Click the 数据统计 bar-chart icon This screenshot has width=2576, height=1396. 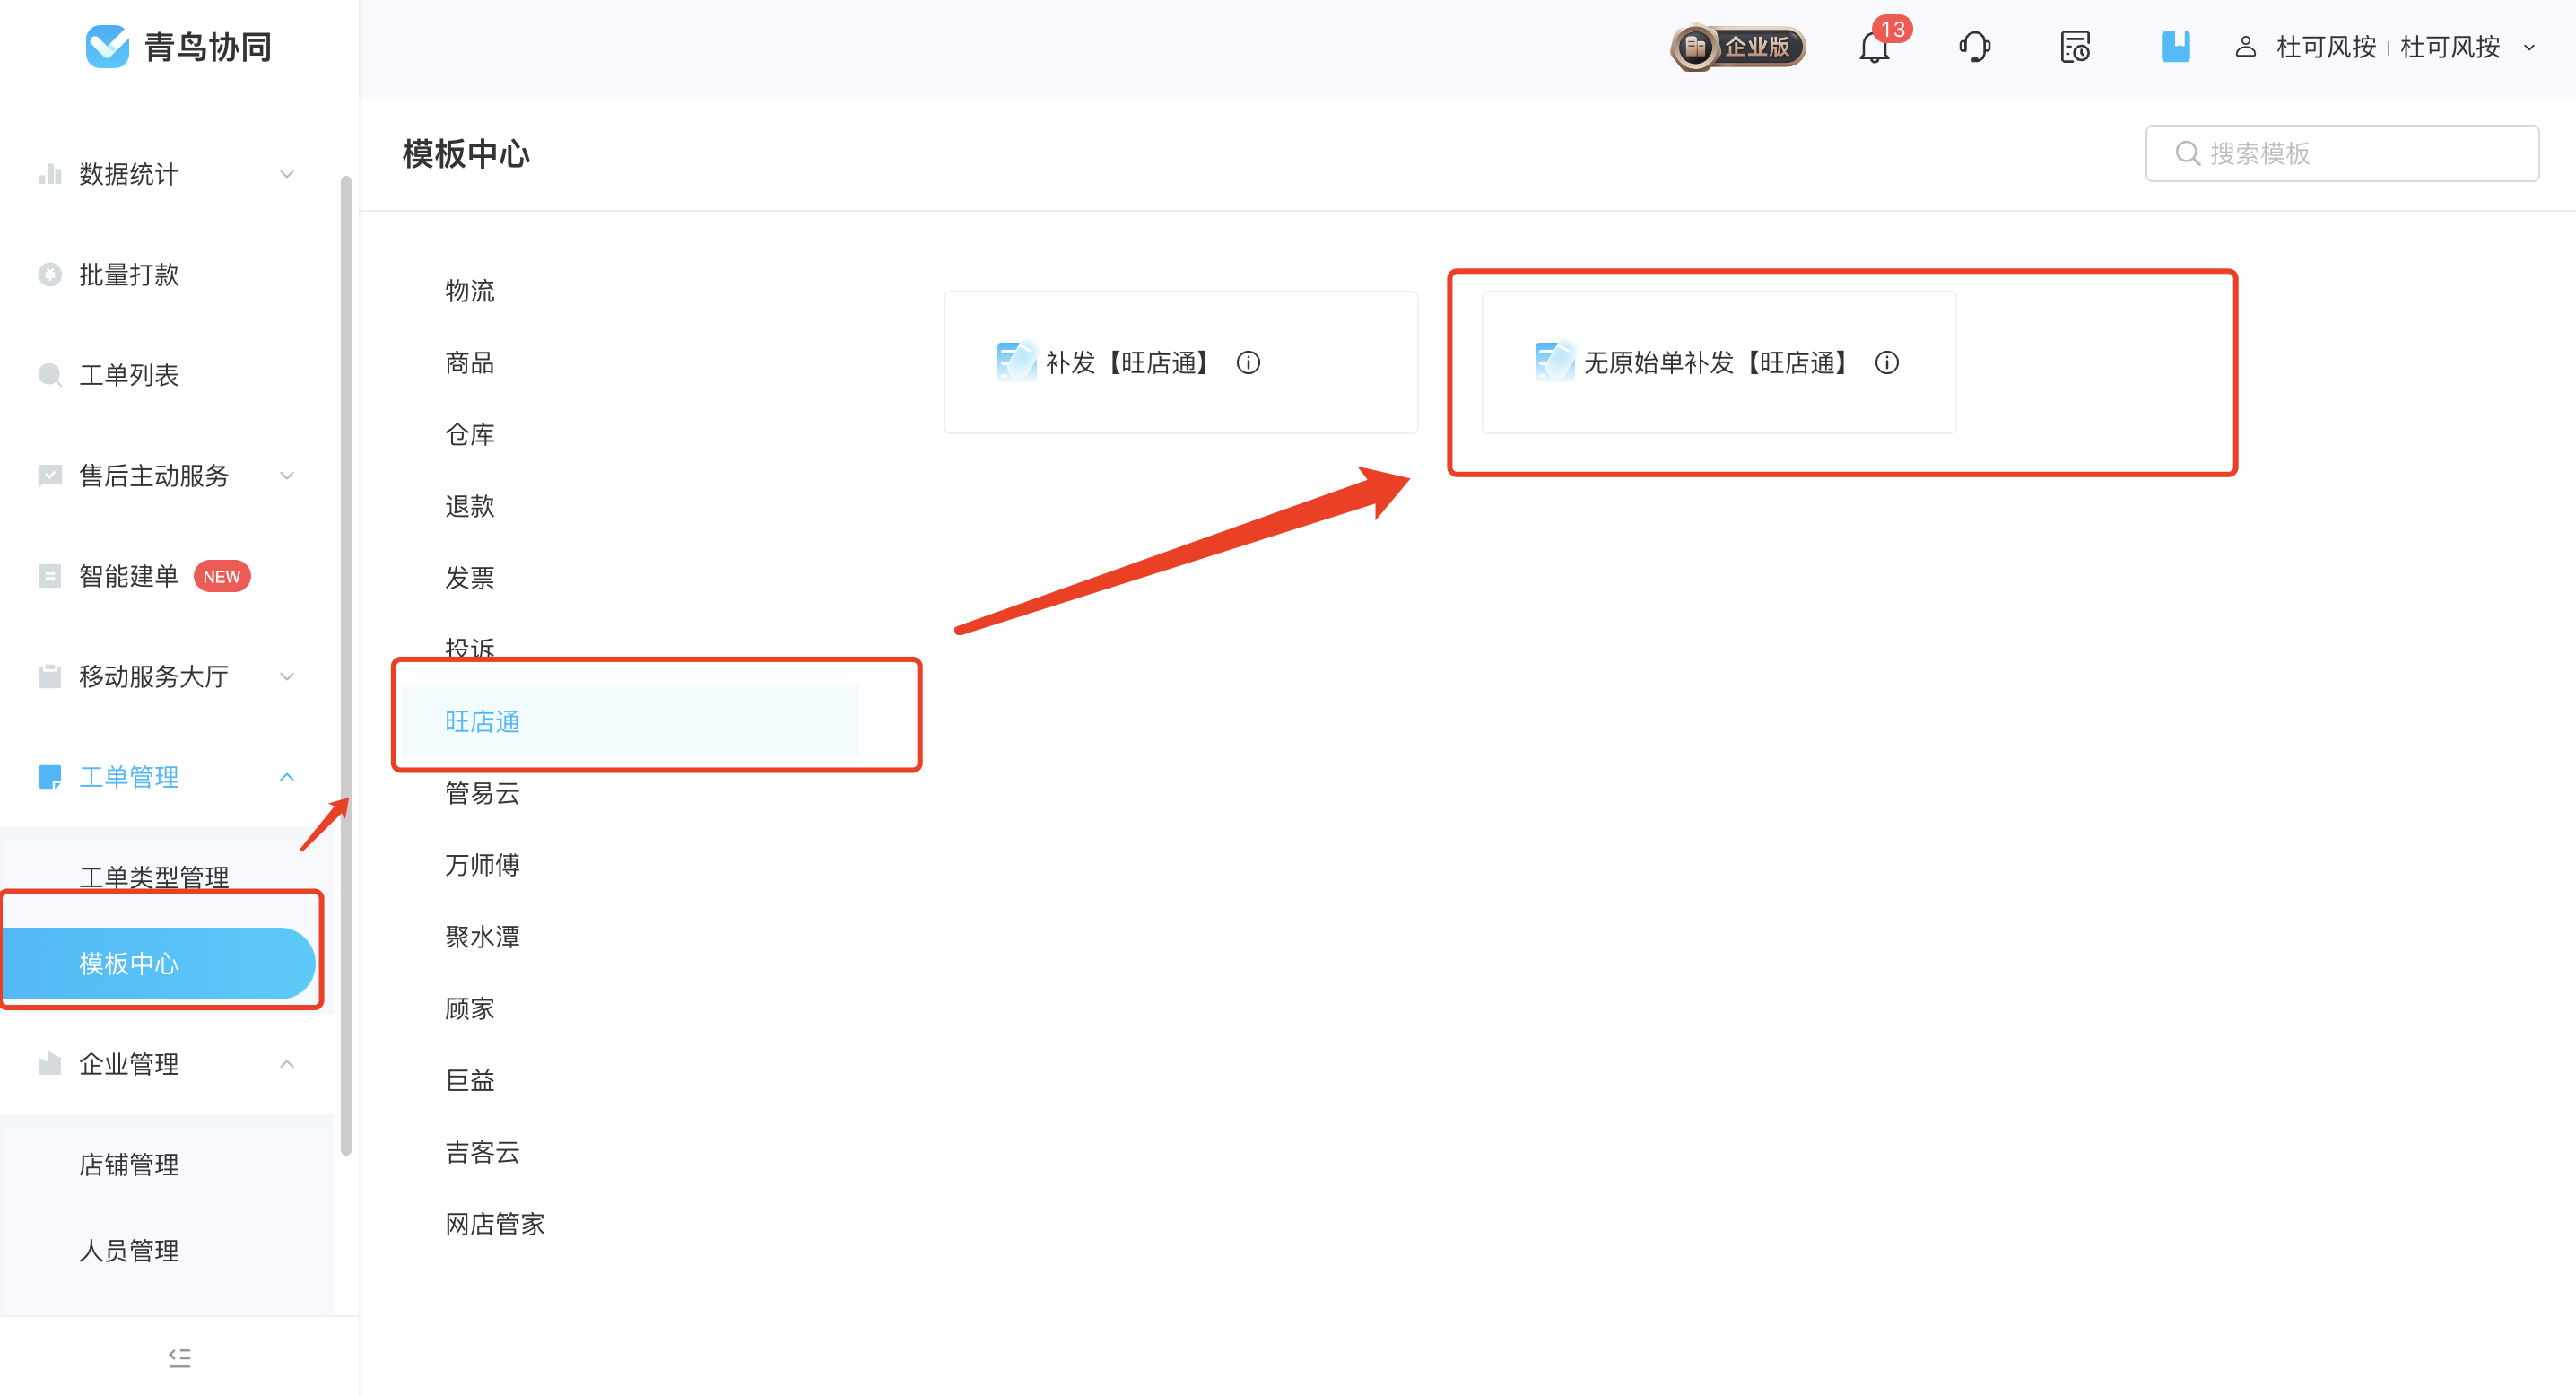(50, 174)
